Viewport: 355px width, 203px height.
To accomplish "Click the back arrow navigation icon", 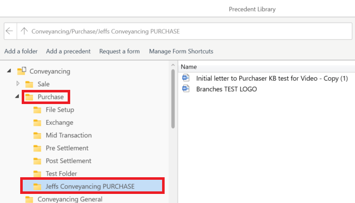I will point(10,31).
